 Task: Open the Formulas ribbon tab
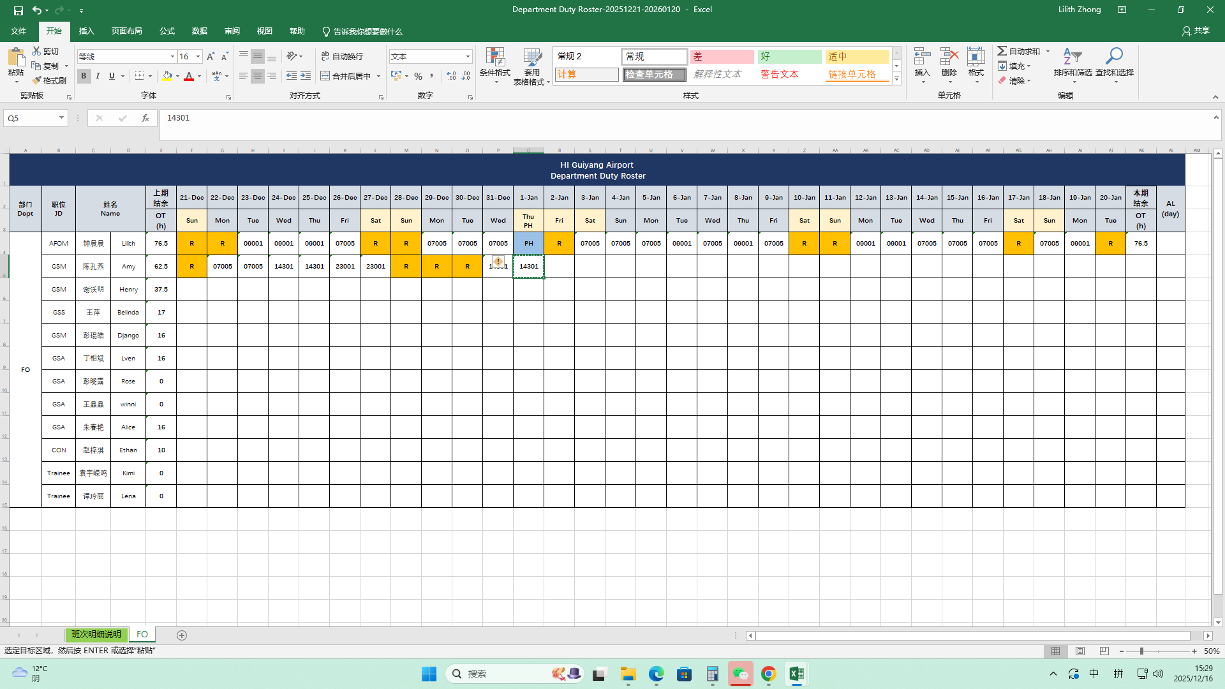pos(167,31)
